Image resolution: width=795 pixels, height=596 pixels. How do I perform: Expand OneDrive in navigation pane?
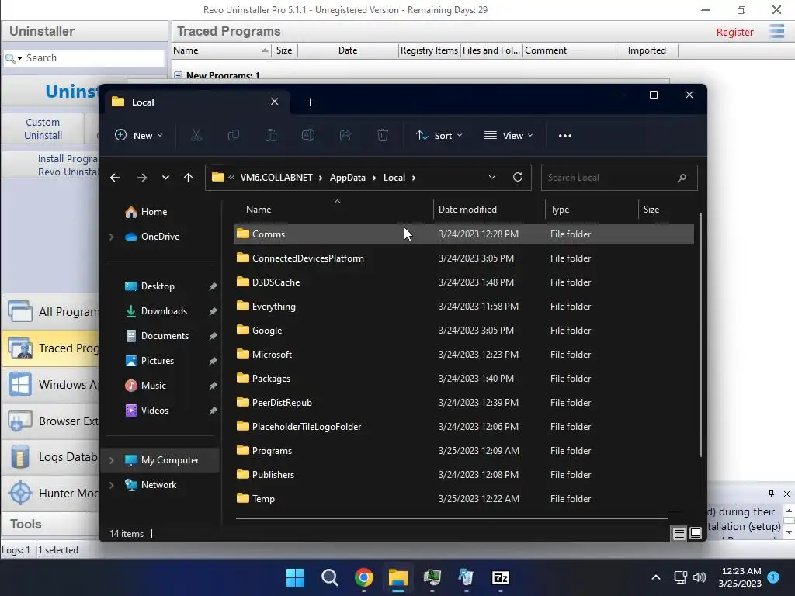point(112,237)
